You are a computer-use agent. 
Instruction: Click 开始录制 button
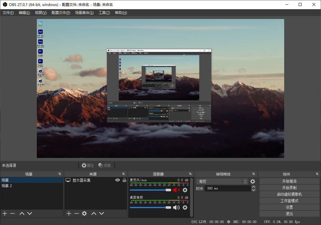coord(289,188)
